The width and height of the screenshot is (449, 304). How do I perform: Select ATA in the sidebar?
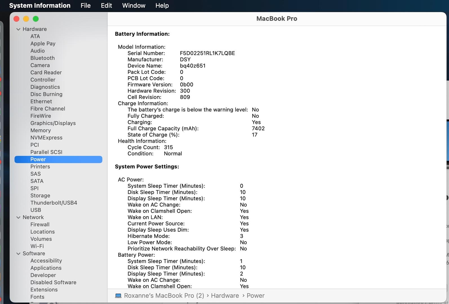(x=35, y=36)
